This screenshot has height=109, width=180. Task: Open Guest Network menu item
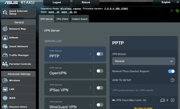[18, 46]
